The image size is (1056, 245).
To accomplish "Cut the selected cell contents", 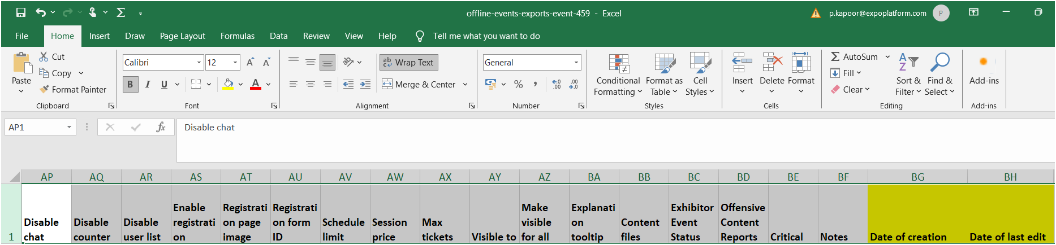I will [x=51, y=56].
